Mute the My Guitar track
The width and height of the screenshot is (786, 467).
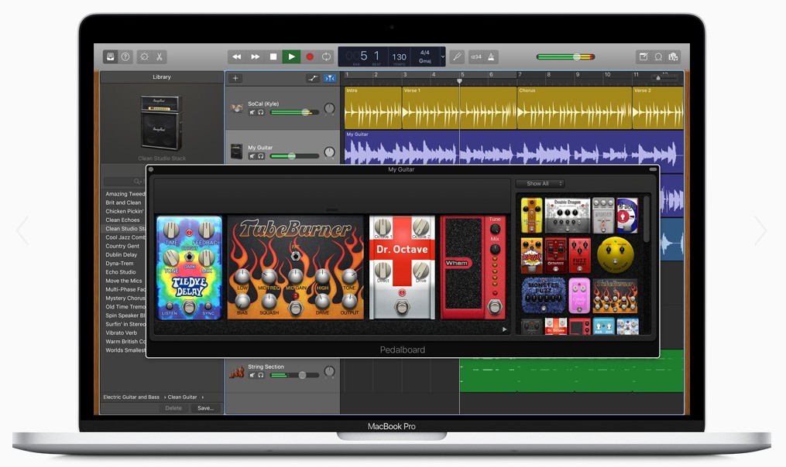pyautogui.click(x=252, y=156)
